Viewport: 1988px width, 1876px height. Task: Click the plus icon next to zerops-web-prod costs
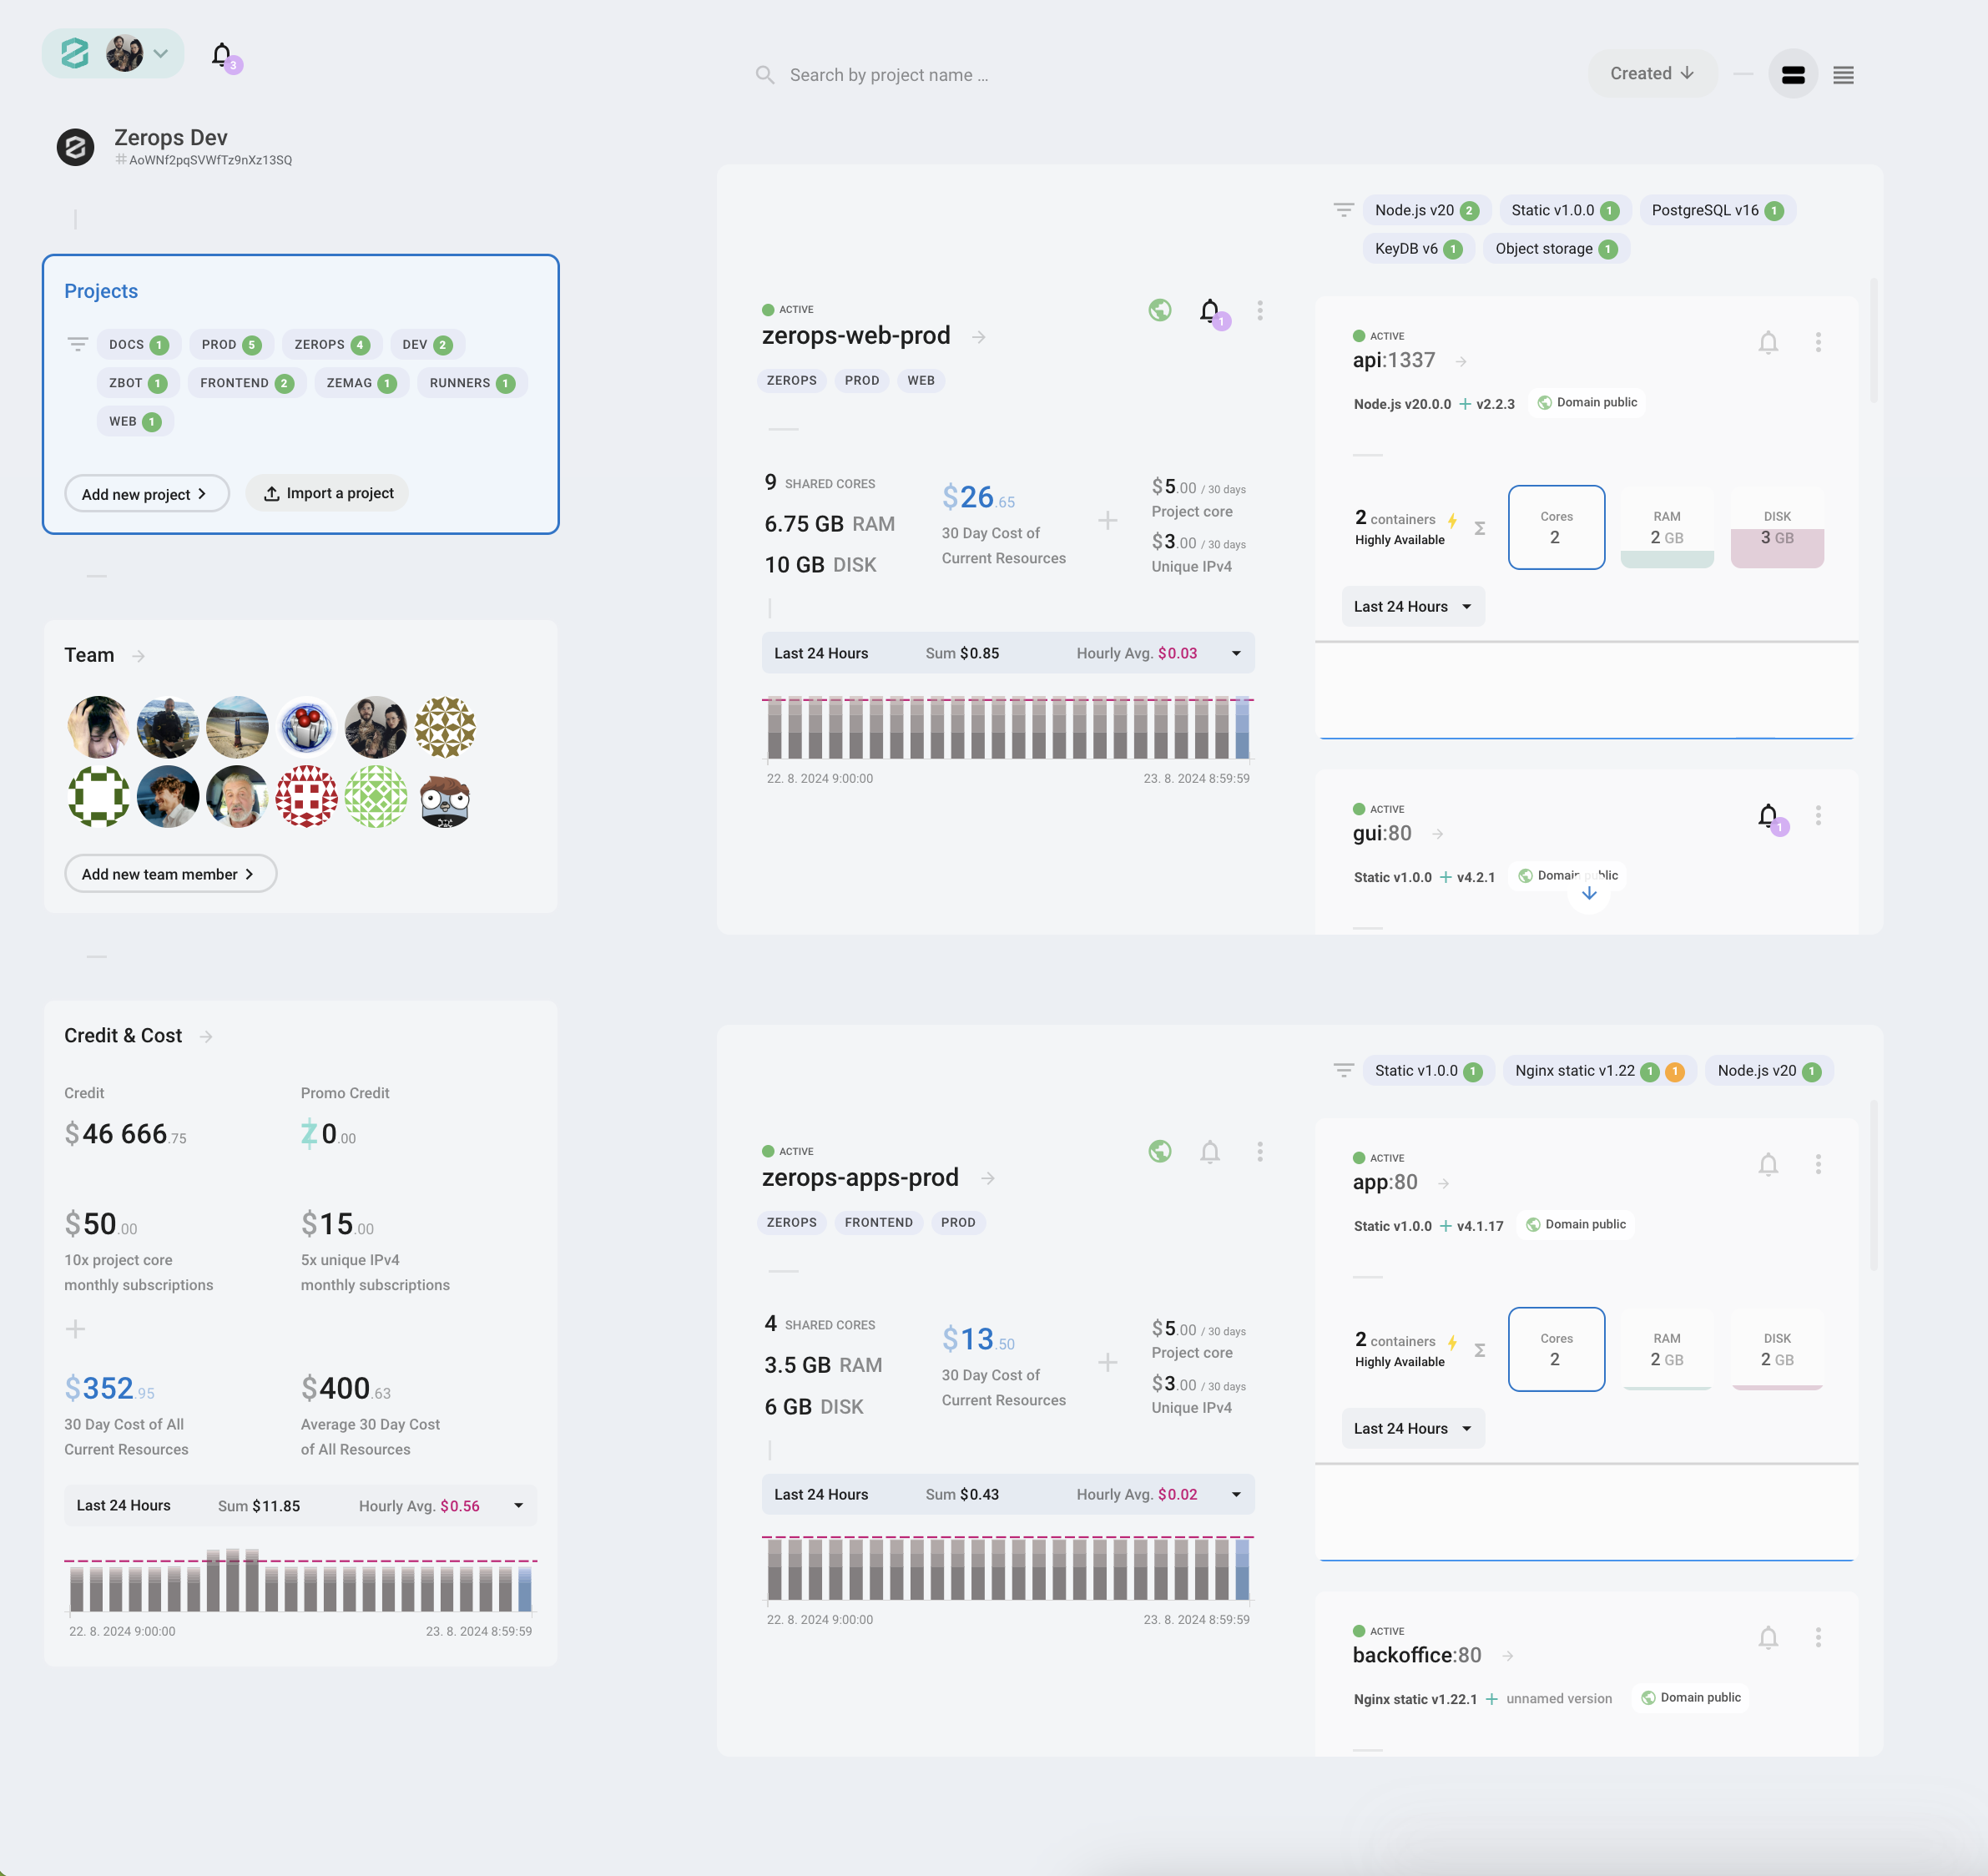click(1108, 521)
